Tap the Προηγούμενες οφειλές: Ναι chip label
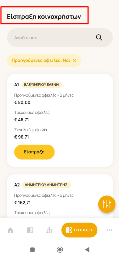The width and height of the screenshot is (119, 255). pos(41,61)
